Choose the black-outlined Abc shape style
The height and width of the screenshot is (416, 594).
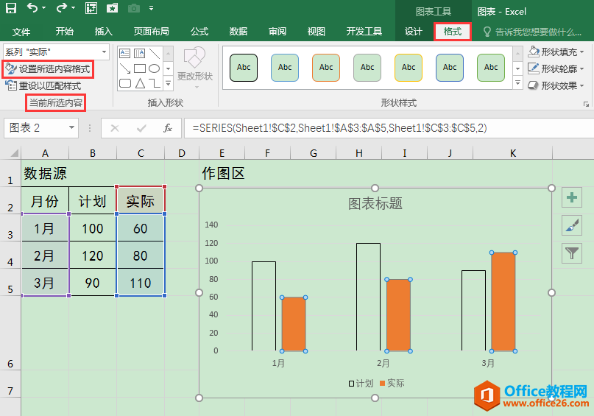[244, 68]
